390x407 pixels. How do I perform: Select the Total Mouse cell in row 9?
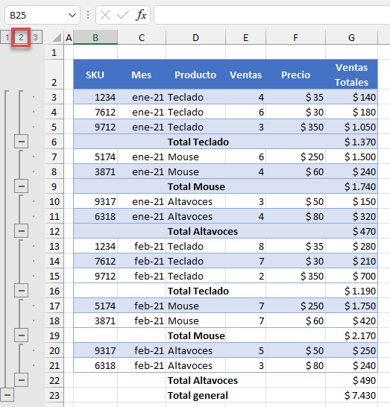click(x=195, y=186)
